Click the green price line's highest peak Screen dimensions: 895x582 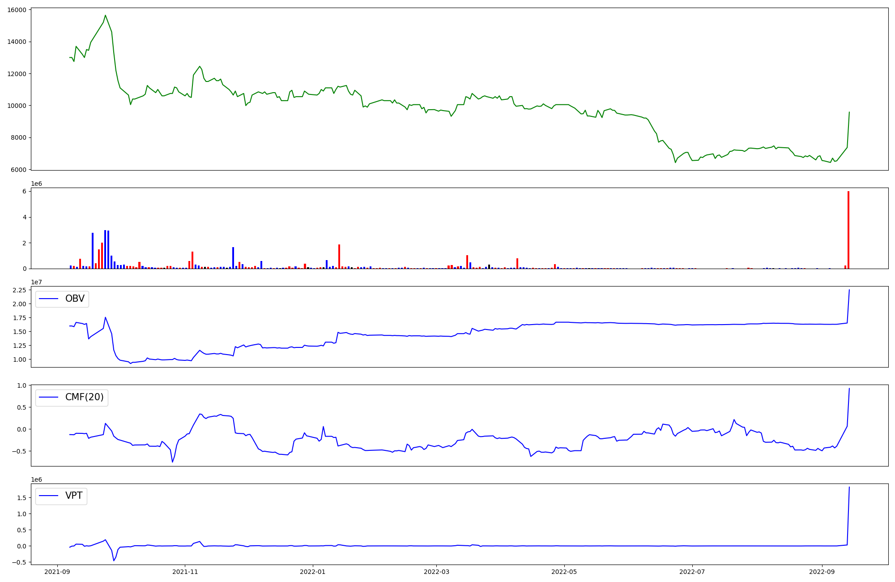[x=105, y=16]
